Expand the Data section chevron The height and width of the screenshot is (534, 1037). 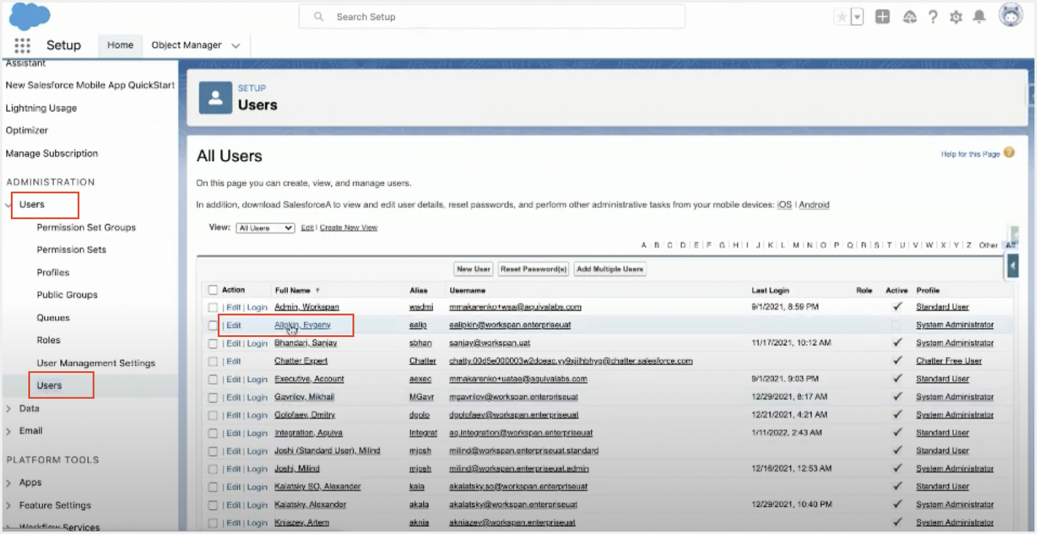coord(8,408)
